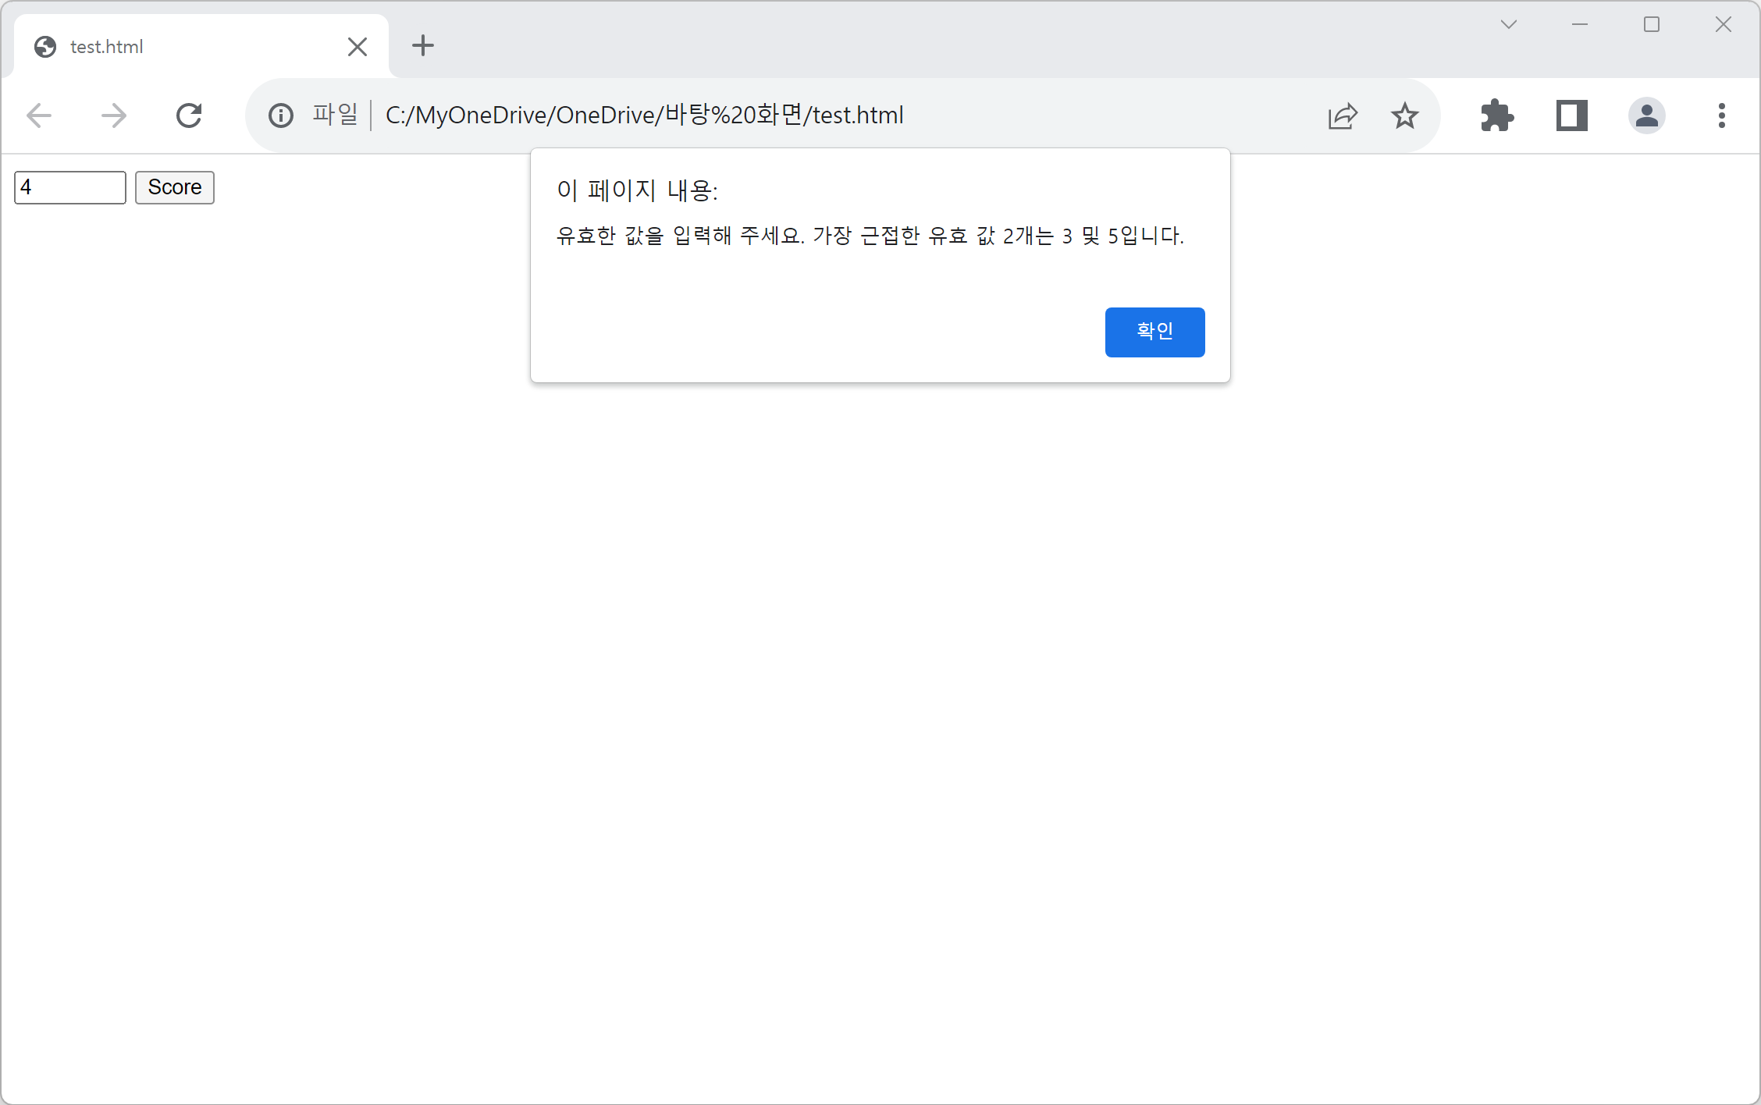Expand the tab search chevron
The width and height of the screenshot is (1761, 1105).
point(1508,25)
